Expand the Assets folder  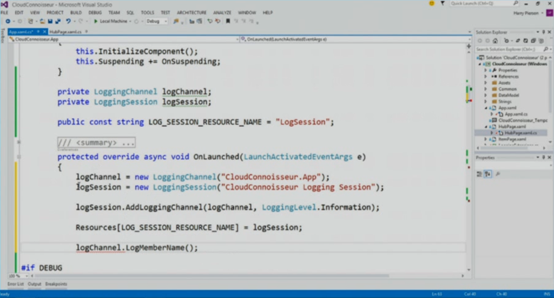485,83
